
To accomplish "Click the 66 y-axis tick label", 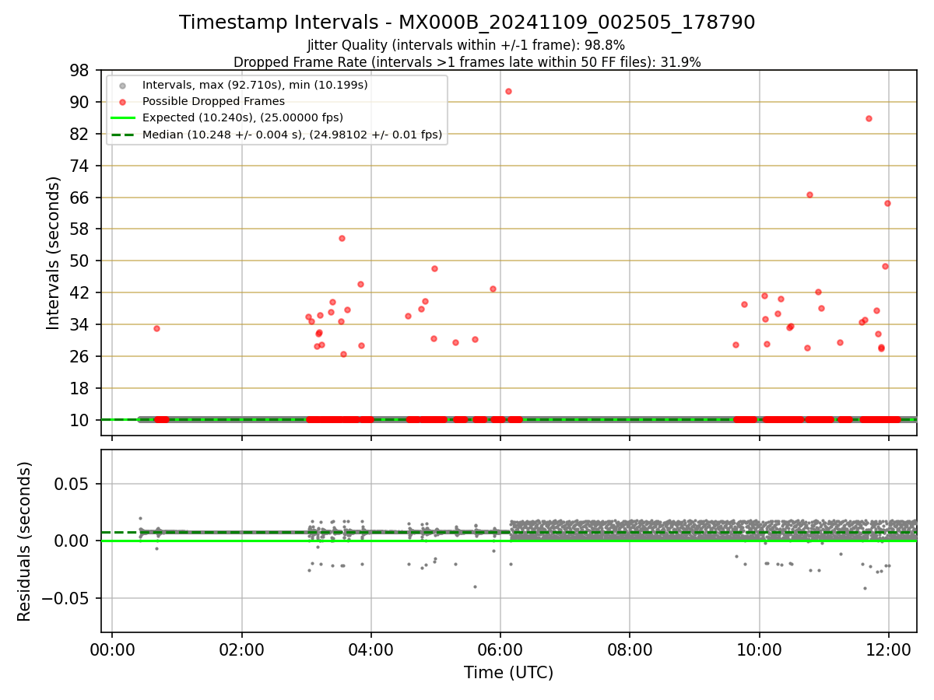I will [81, 198].
